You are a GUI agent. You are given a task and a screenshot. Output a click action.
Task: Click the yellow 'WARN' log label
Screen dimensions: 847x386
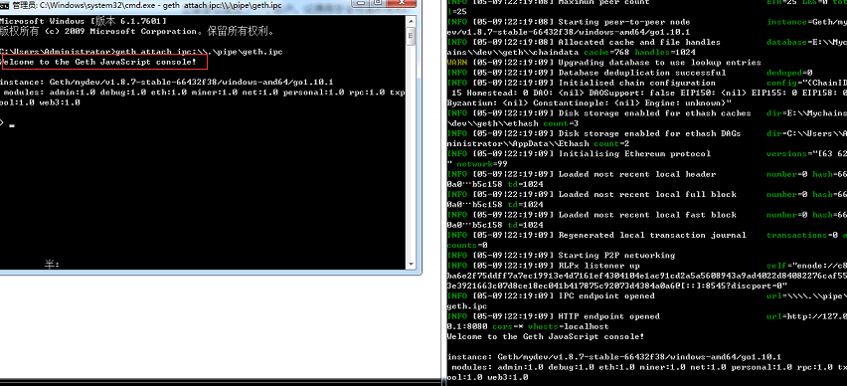[x=457, y=63]
